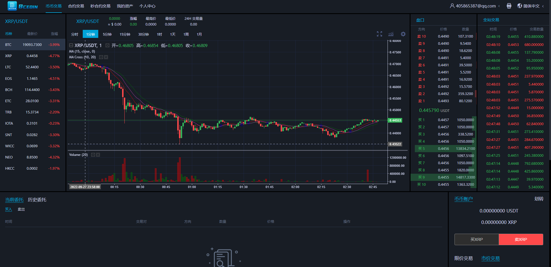Open the chart indicators icon
The height and width of the screenshot is (267, 551).
(x=391, y=34)
